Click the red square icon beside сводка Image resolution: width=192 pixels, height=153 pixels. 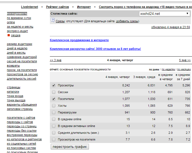coord(9,35)
